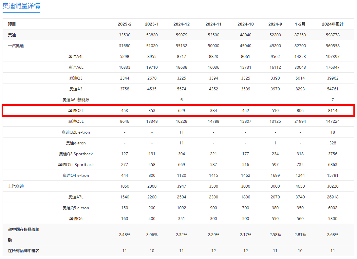Select the 560558 cumulative total for 一汽奥迪
This screenshot has height=259, width=357.
333,46
